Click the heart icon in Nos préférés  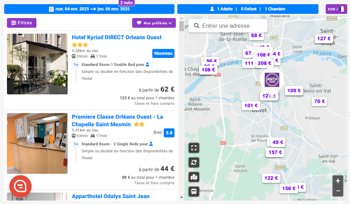click(x=139, y=23)
